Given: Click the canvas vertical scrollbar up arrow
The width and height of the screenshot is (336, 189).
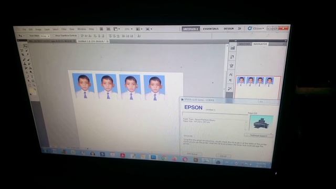Looking at the screenshot, I should coord(227,46).
